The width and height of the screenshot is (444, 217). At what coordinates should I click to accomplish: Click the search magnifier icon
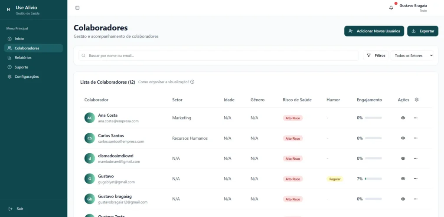pyautogui.click(x=84, y=56)
